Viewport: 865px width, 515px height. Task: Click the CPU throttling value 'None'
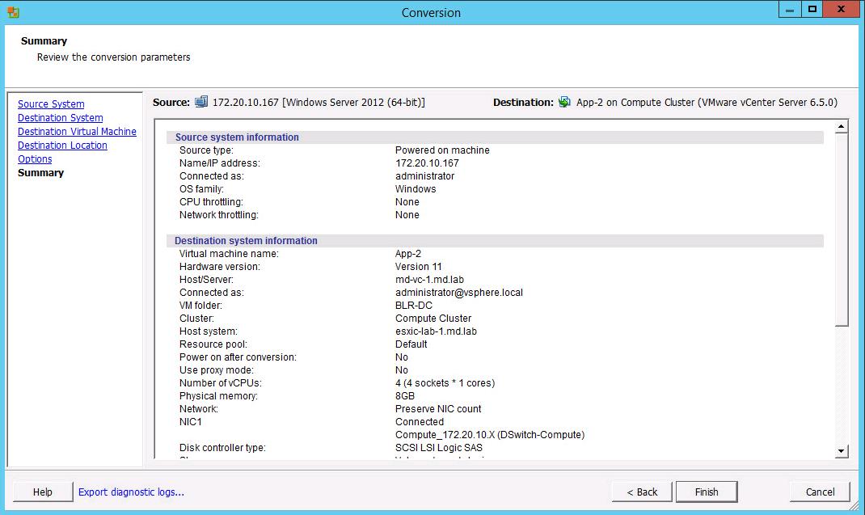(x=407, y=202)
